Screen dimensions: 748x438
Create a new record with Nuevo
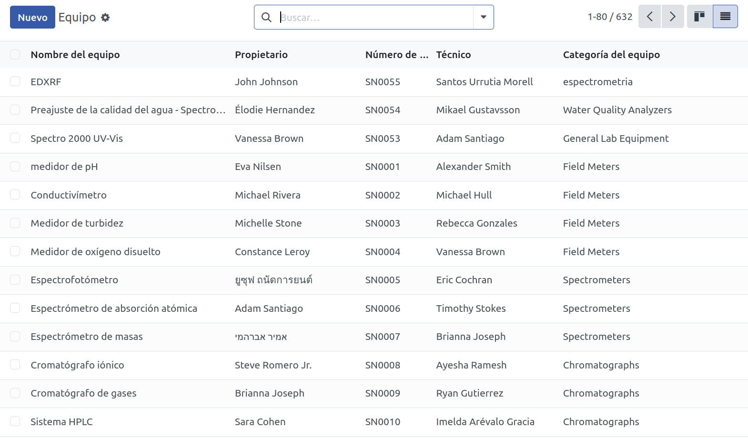(x=32, y=17)
